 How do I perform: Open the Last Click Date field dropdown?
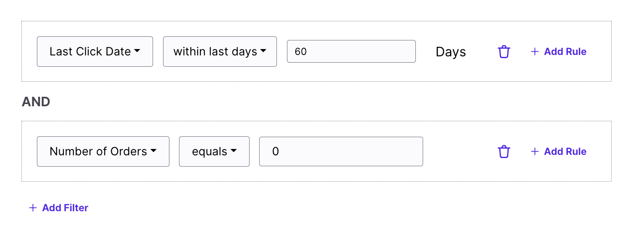pyautogui.click(x=95, y=52)
